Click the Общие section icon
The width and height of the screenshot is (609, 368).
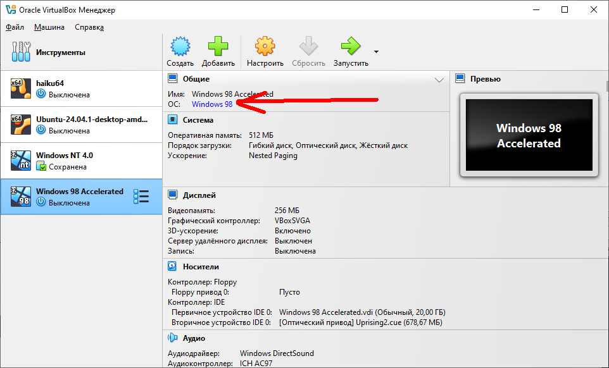pos(172,78)
